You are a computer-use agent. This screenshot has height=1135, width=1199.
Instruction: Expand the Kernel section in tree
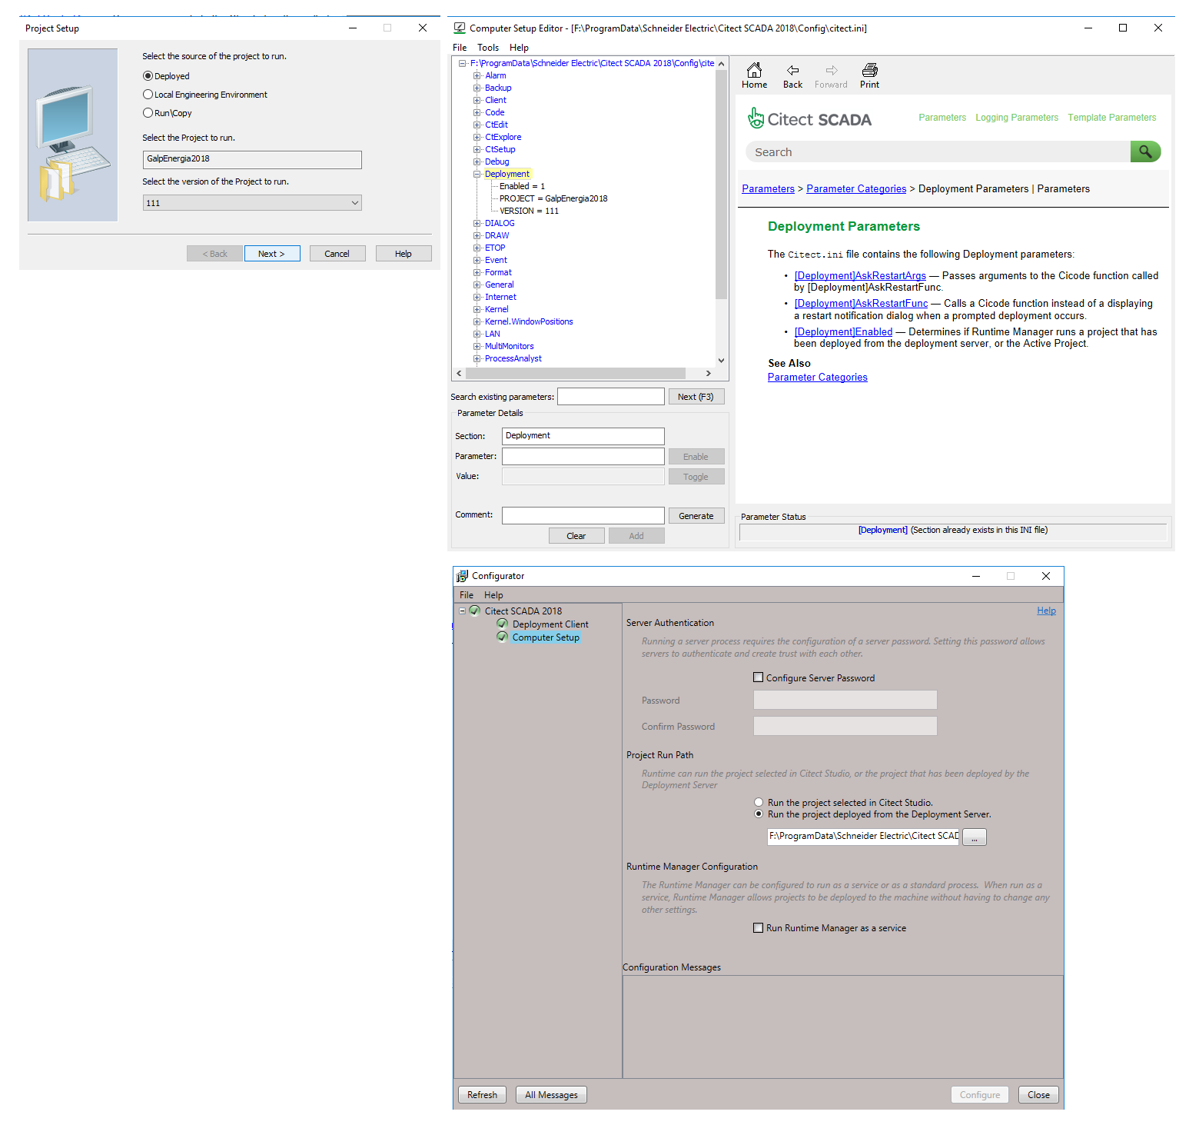click(477, 309)
